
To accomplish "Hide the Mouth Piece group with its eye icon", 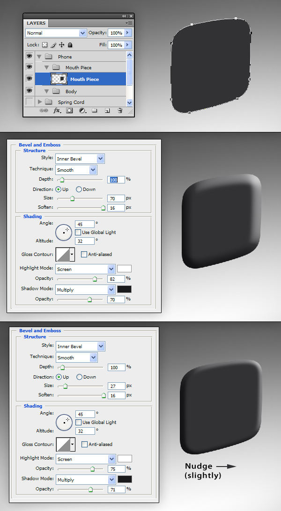I will click(30, 67).
